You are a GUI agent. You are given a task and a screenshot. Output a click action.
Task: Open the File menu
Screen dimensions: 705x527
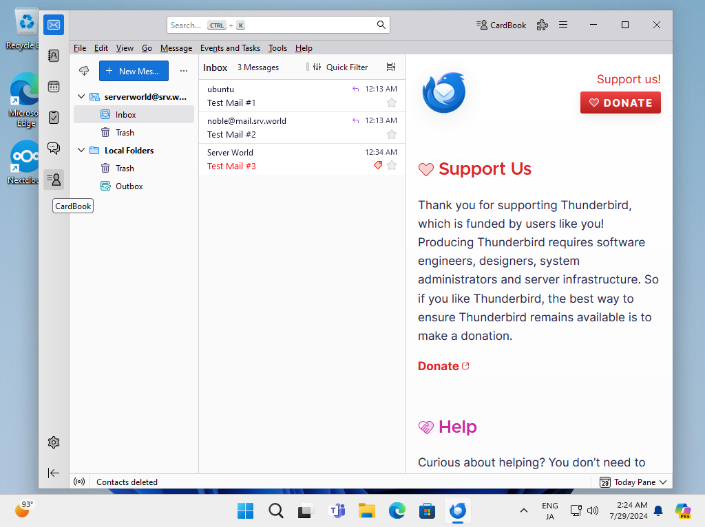[x=80, y=48]
